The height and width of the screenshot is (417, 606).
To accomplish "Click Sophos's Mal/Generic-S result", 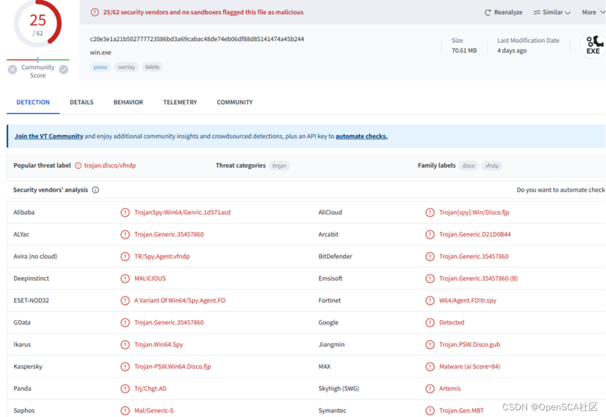I will (x=154, y=411).
